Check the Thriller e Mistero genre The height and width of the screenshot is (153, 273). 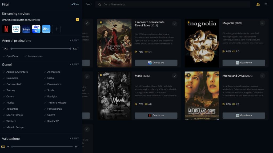click(x=55, y=103)
